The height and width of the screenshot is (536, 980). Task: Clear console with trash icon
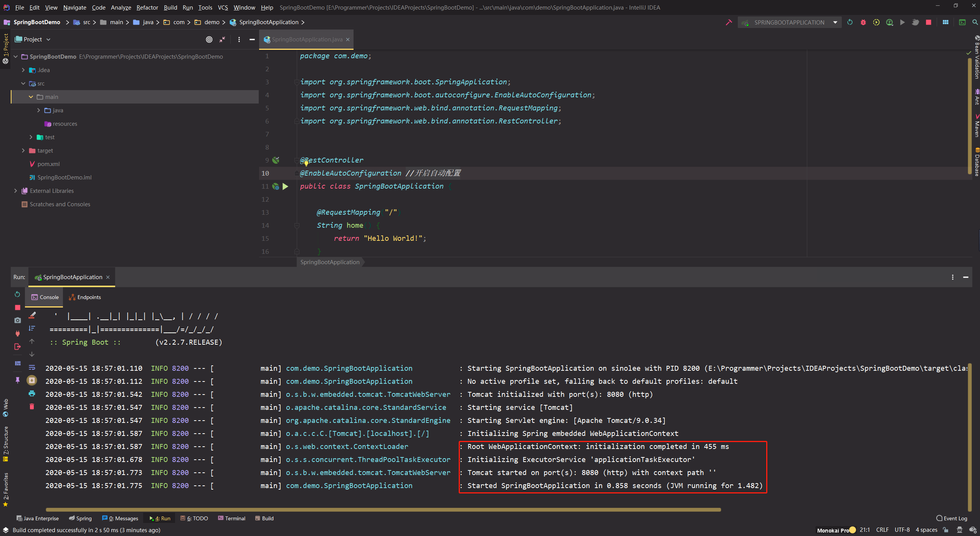point(32,406)
